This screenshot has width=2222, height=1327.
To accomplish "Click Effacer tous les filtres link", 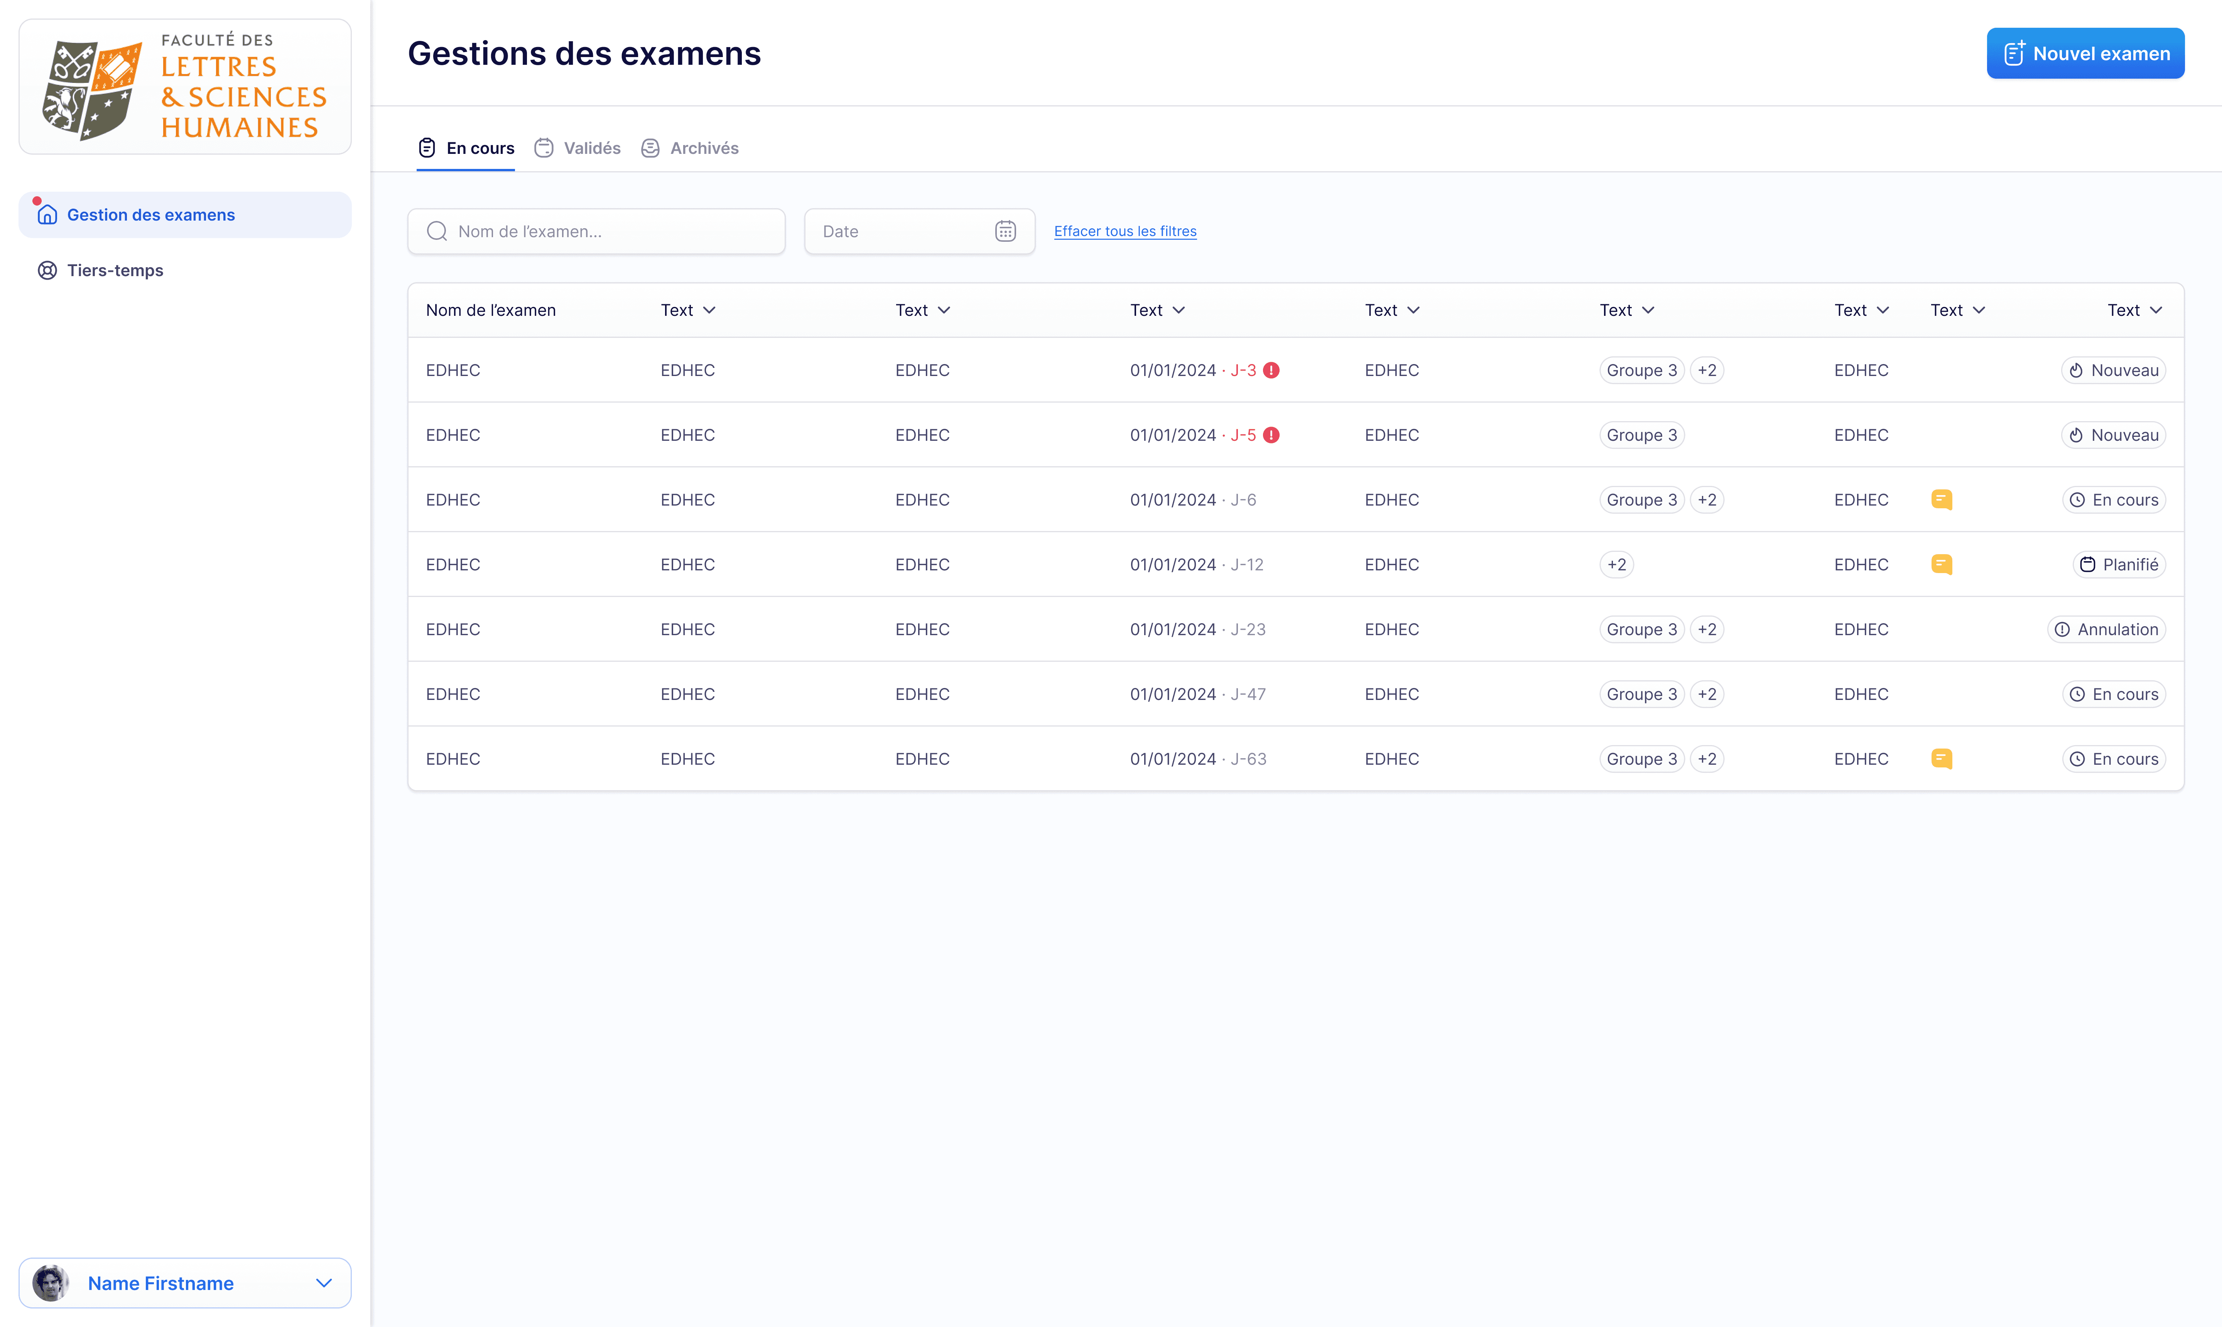I will (x=1125, y=232).
